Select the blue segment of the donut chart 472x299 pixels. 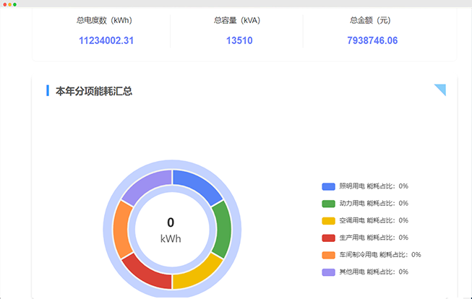200,185
